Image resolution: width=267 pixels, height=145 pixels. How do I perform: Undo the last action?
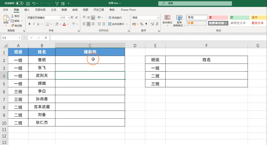point(34,3)
